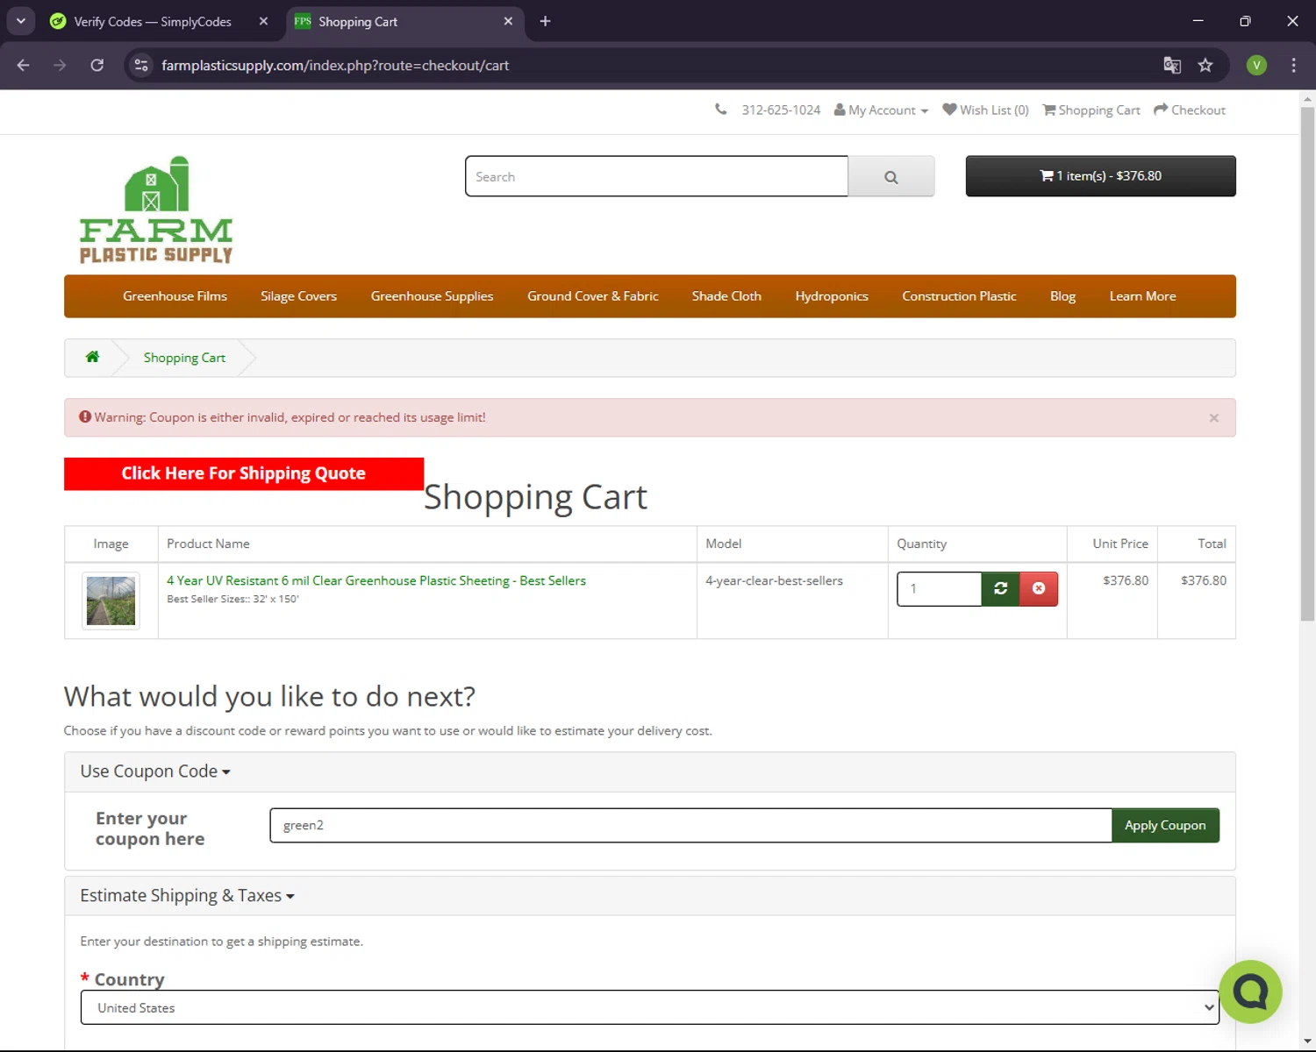
Task: Remove item with red X button
Action: coord(1039,588)
